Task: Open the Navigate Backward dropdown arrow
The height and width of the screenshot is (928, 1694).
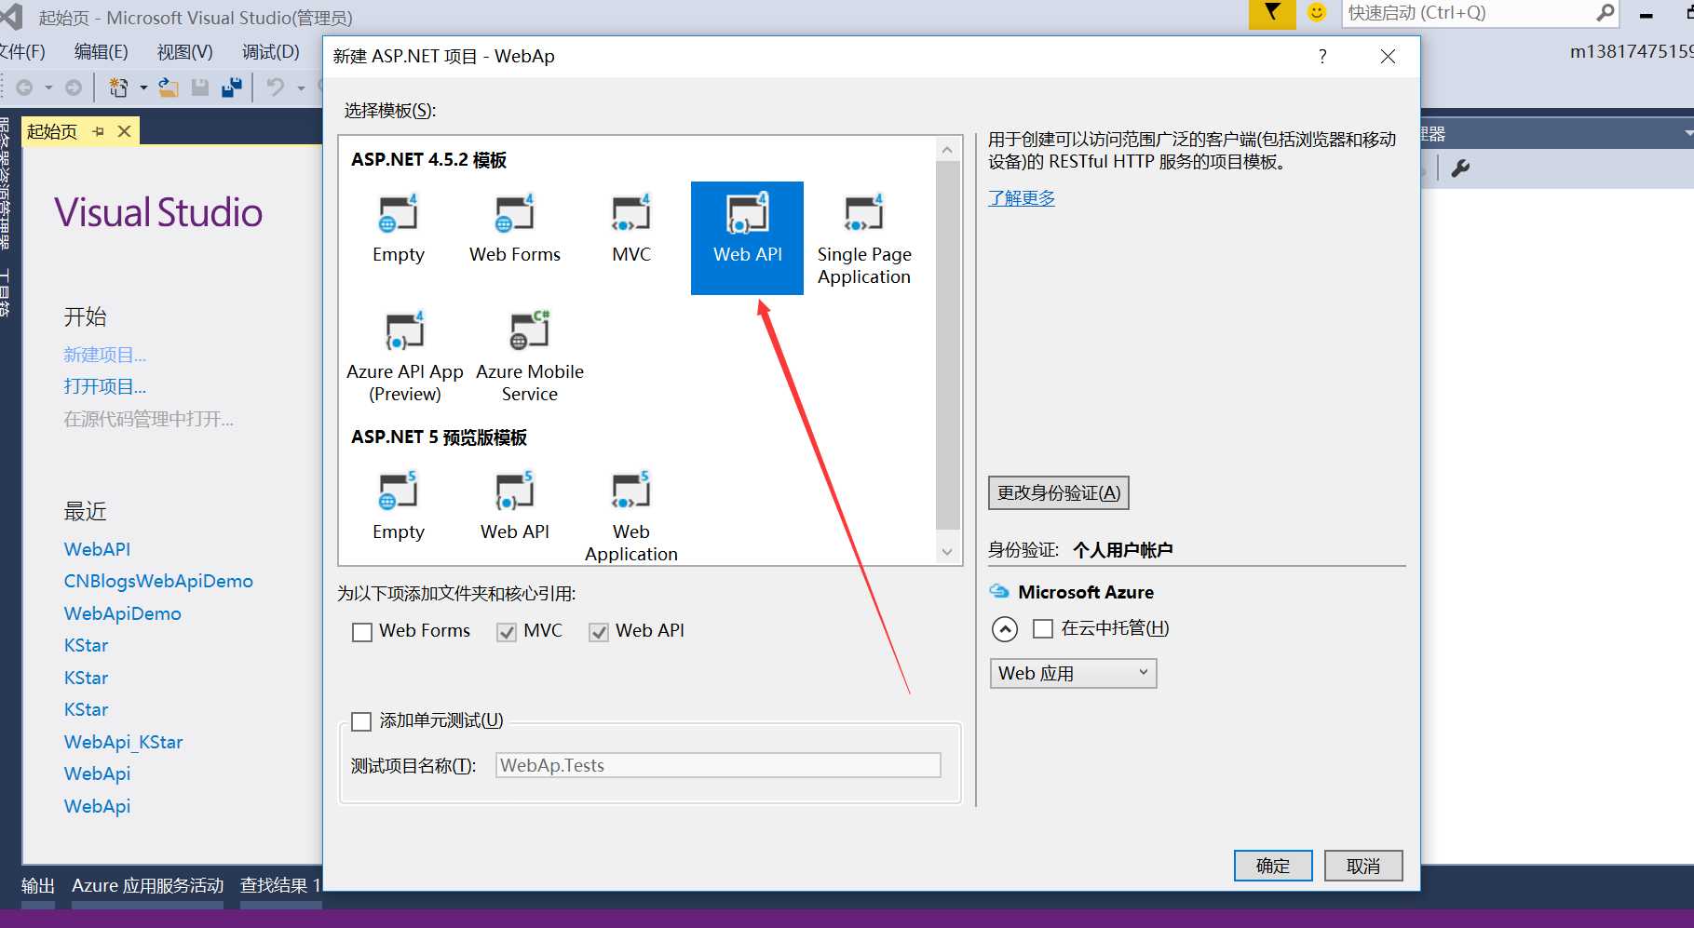Action: tap(48, 87)
